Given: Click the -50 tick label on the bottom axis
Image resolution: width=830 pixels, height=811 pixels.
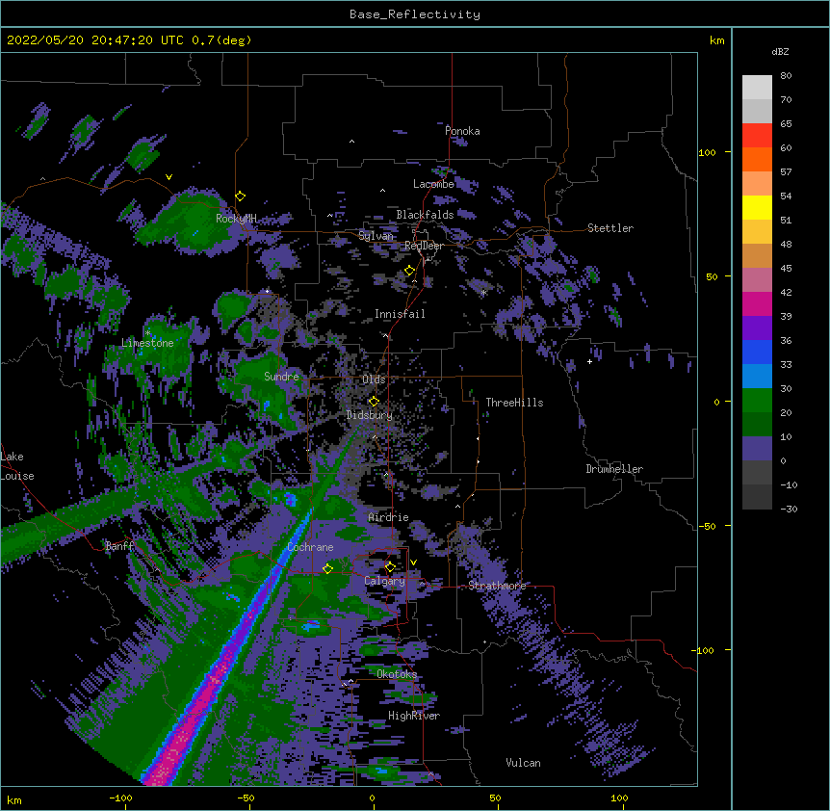Looking at the screenshot, I should coord(246,798).
